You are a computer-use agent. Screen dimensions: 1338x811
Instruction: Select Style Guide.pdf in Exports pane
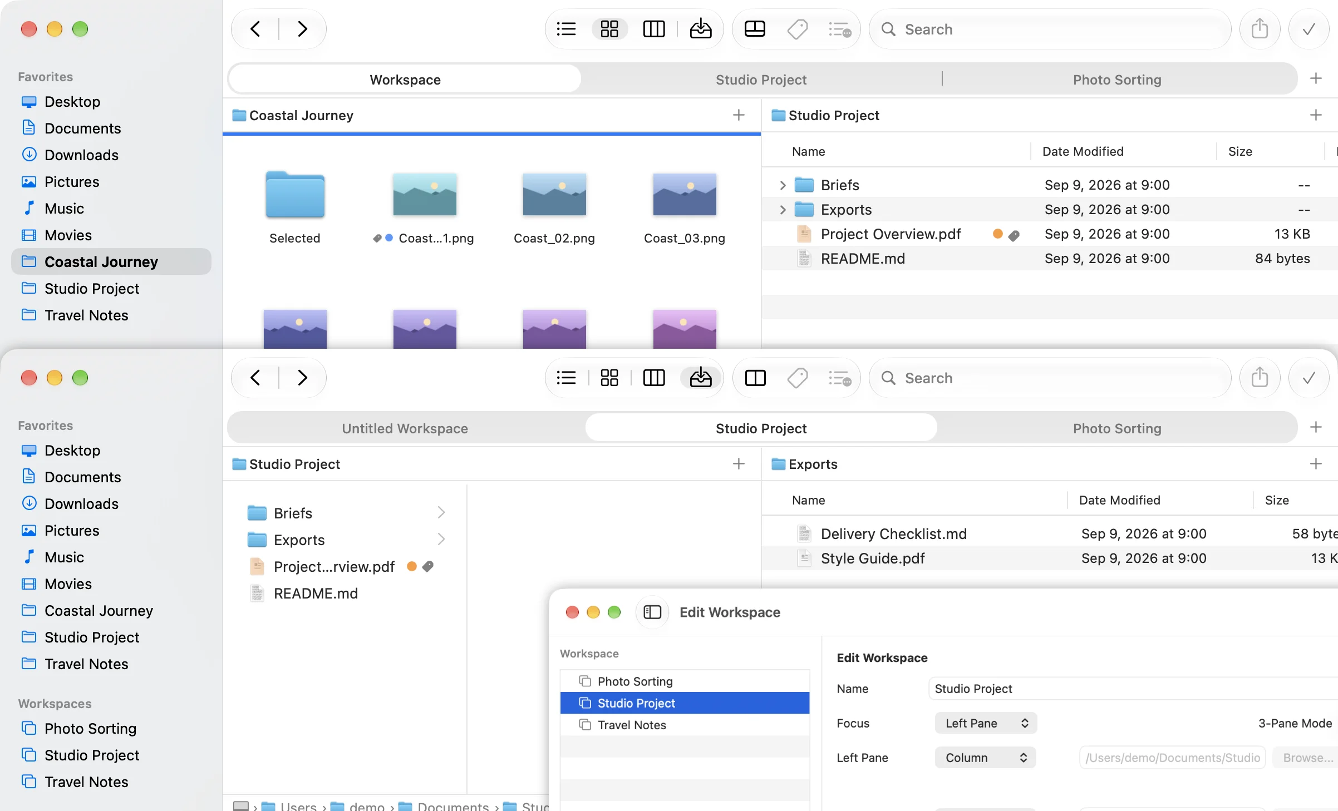1050,558
